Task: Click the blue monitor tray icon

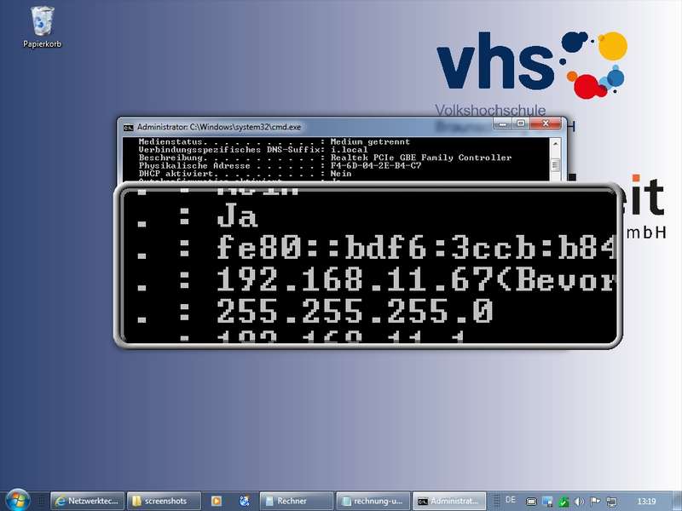Action: [x=547, y=502]
